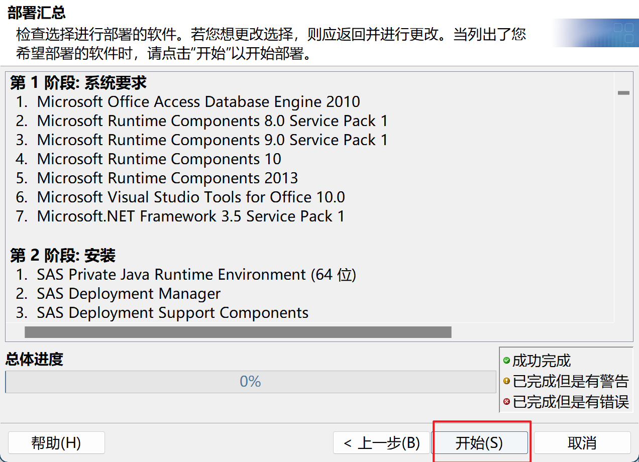Select SAS Private Java Runtime Environment row
639x462 pixels.
click(x=186, y=275)
